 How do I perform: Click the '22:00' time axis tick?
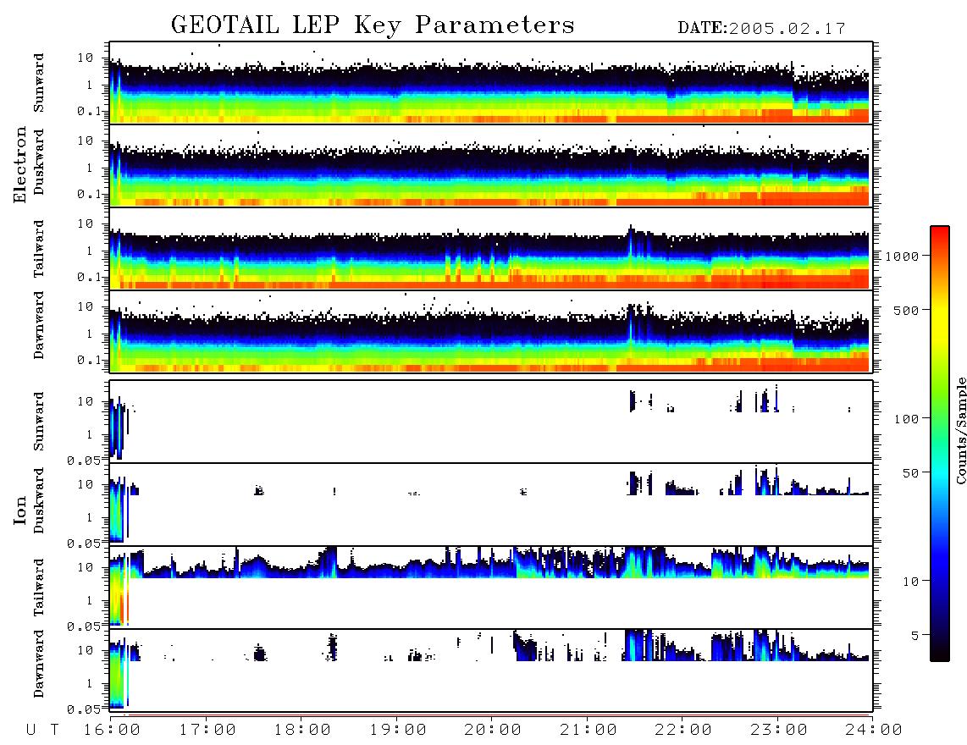click(x=683, y=730)
